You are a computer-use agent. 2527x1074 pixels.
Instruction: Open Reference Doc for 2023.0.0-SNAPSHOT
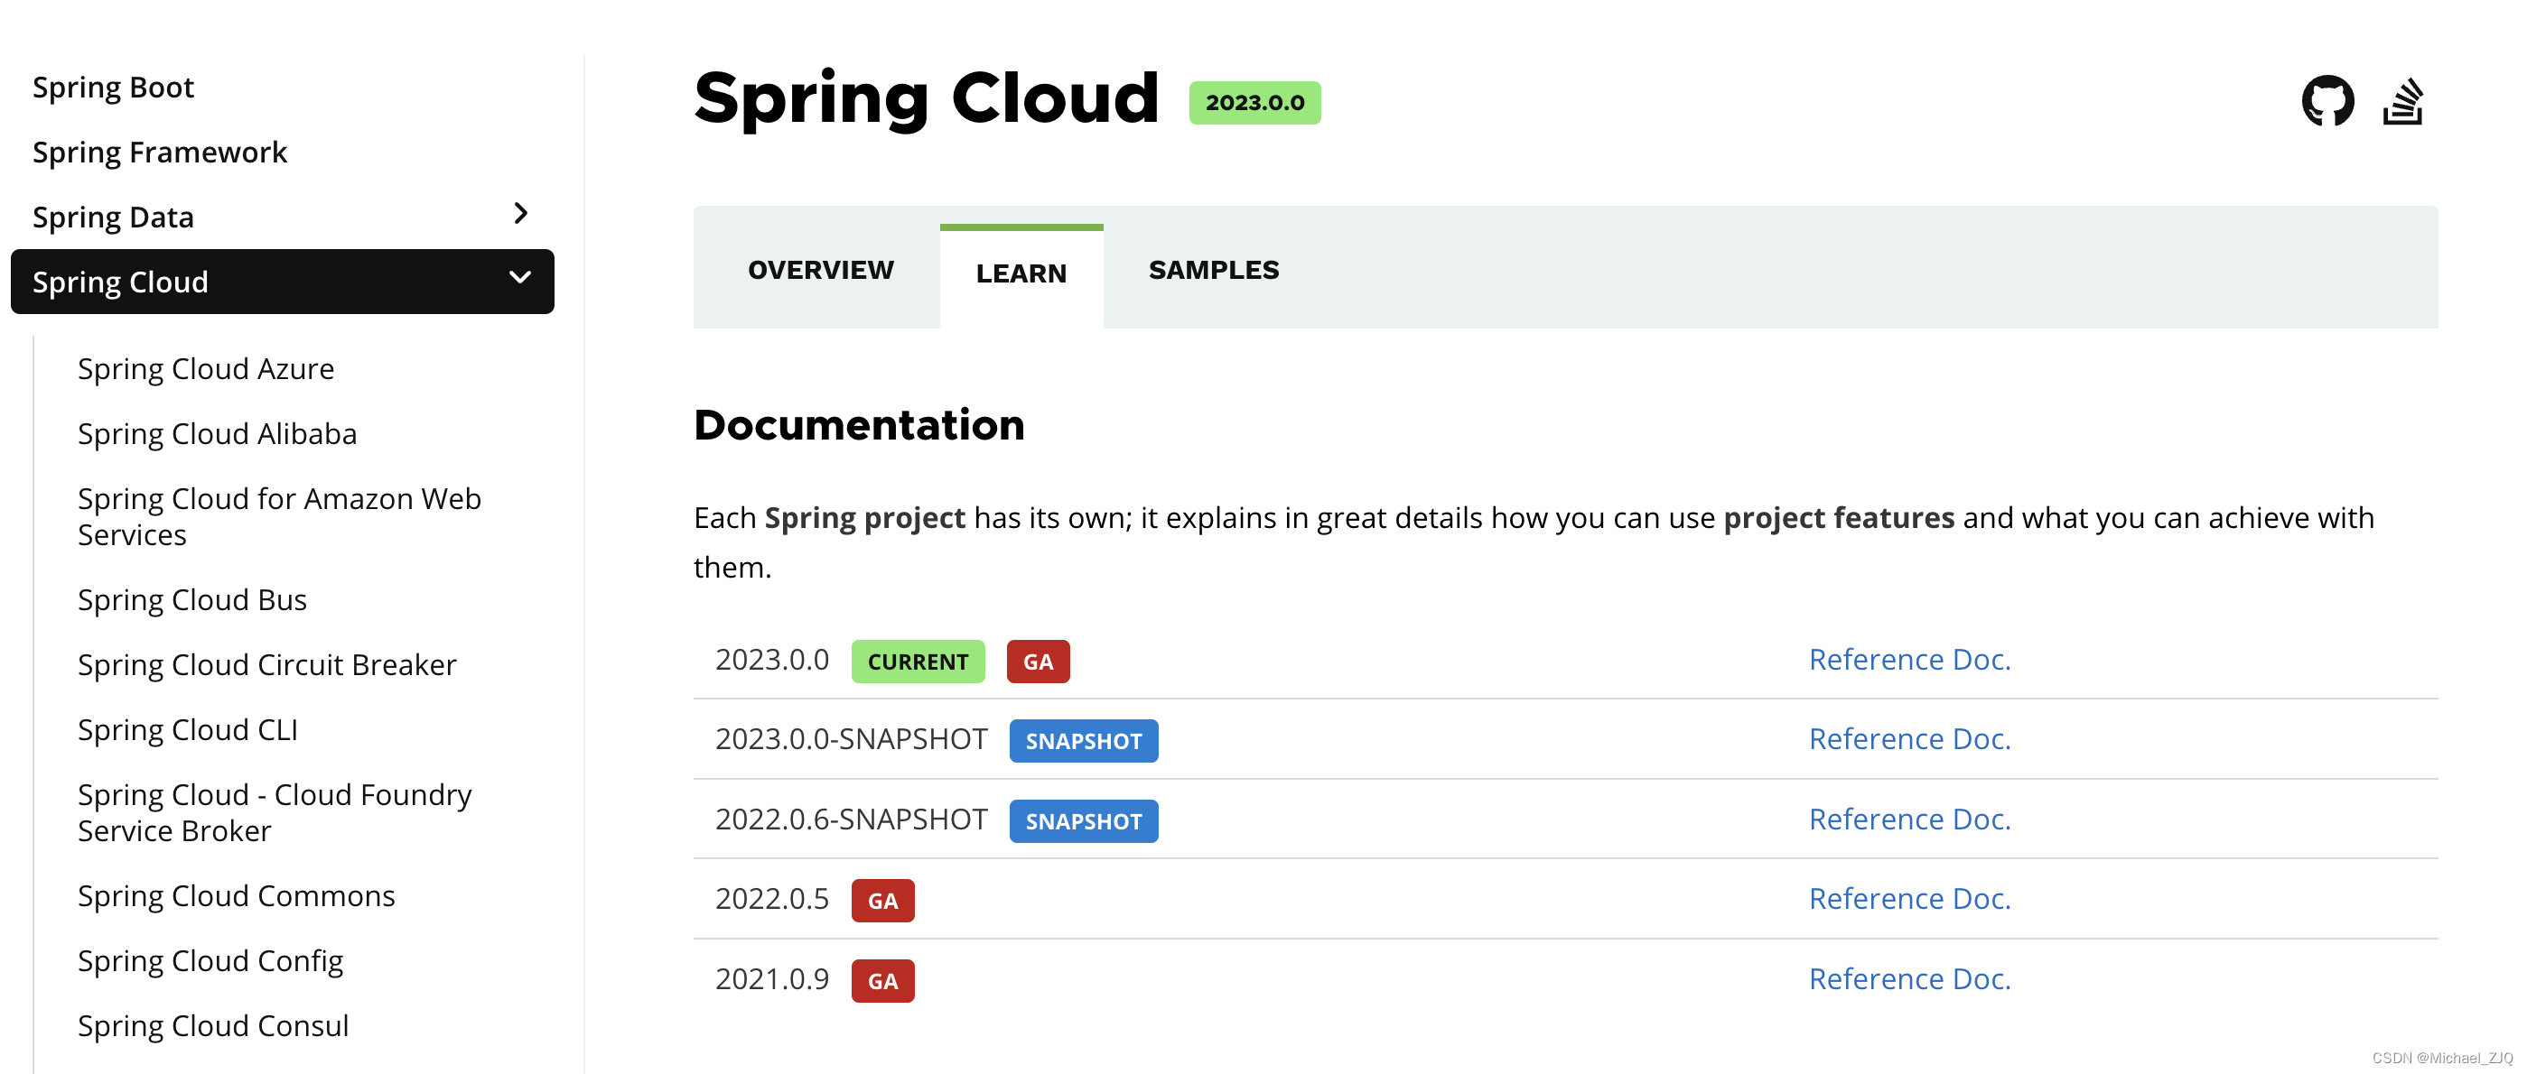click(x=1909, y=739)
